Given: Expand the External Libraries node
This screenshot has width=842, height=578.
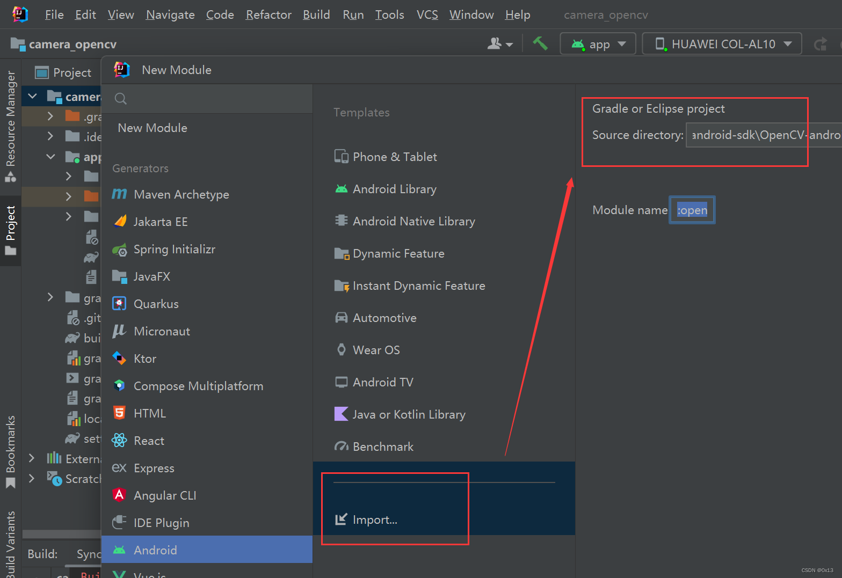Looking at the screenshot, I should pos(32,458).
